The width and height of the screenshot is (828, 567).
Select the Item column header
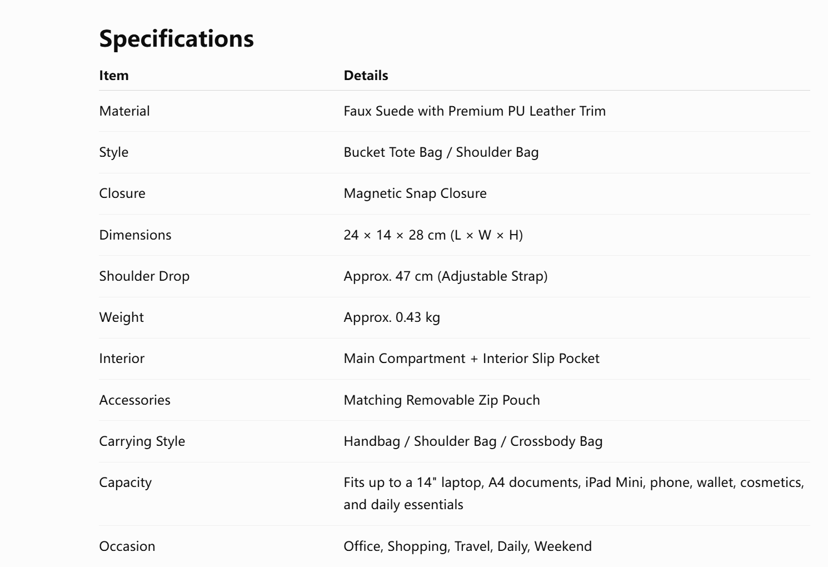114,76
